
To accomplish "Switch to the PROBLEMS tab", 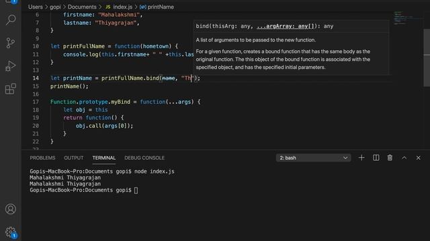I will 42,158.
